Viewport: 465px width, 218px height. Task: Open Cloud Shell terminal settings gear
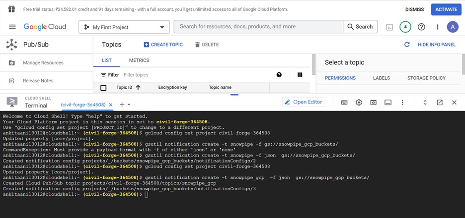(x=359, y=103)
